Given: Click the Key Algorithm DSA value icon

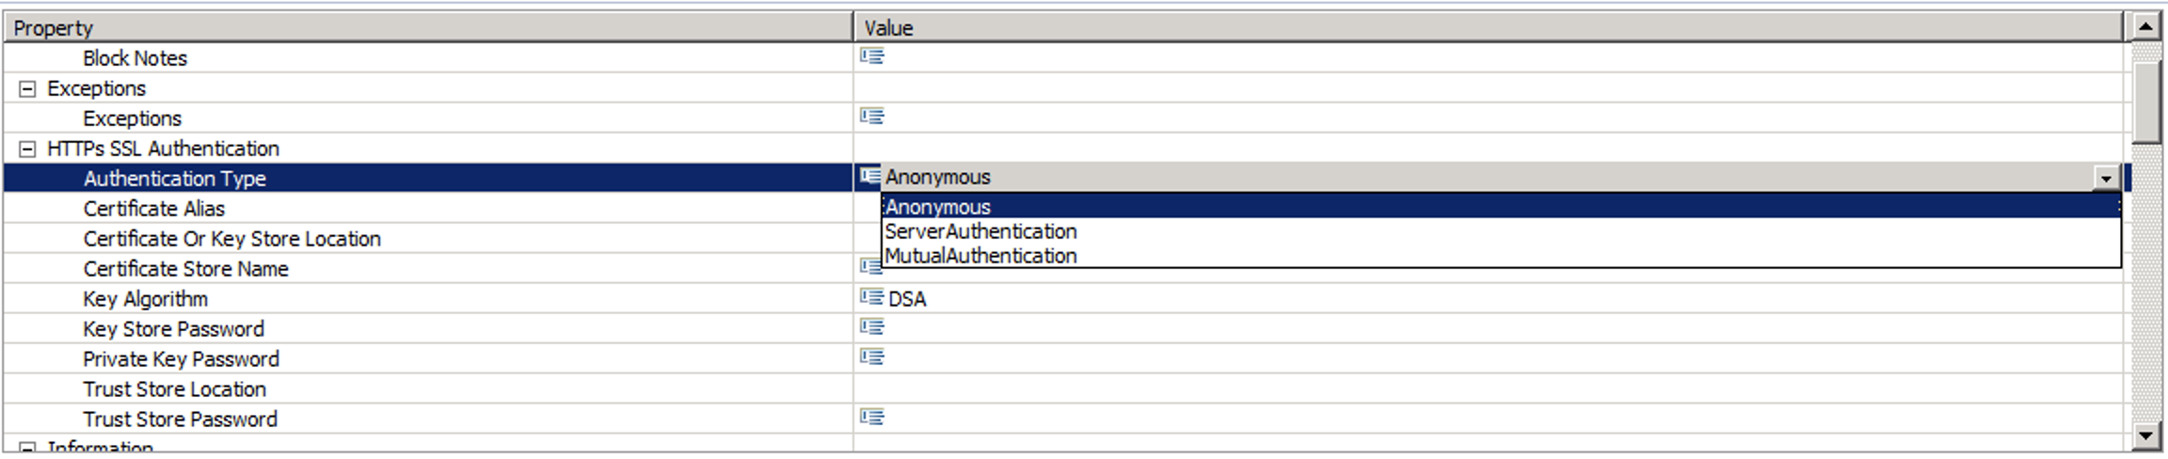Looking at the screenshot, I should tap(872, 297).
